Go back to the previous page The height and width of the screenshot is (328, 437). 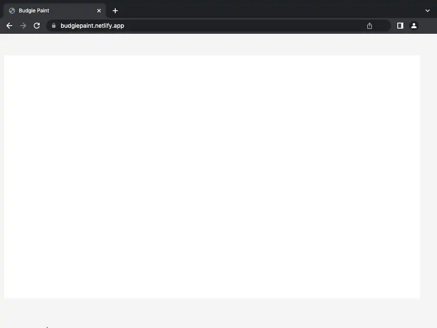(9, 26)
